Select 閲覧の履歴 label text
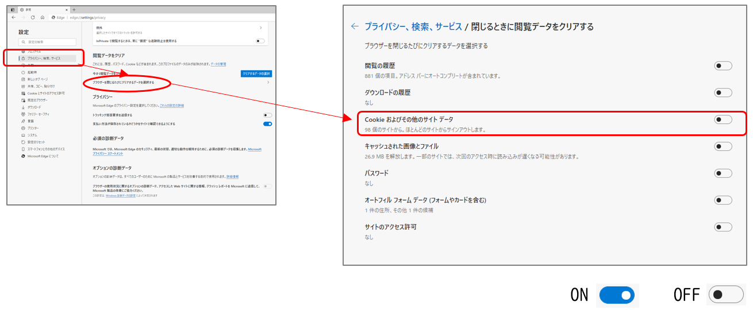753x310 pixels. pos(380,66)
